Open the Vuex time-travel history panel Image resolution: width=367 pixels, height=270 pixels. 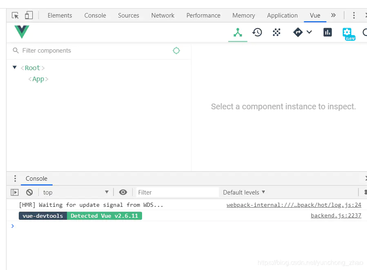(x=257, y=32)
